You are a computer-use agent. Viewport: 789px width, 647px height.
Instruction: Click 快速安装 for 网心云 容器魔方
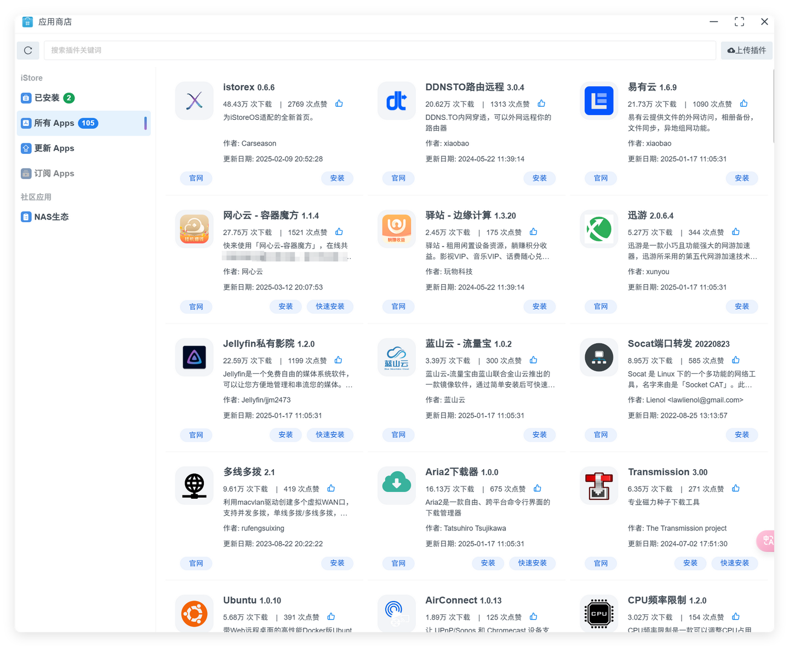[x=330, y=307]
